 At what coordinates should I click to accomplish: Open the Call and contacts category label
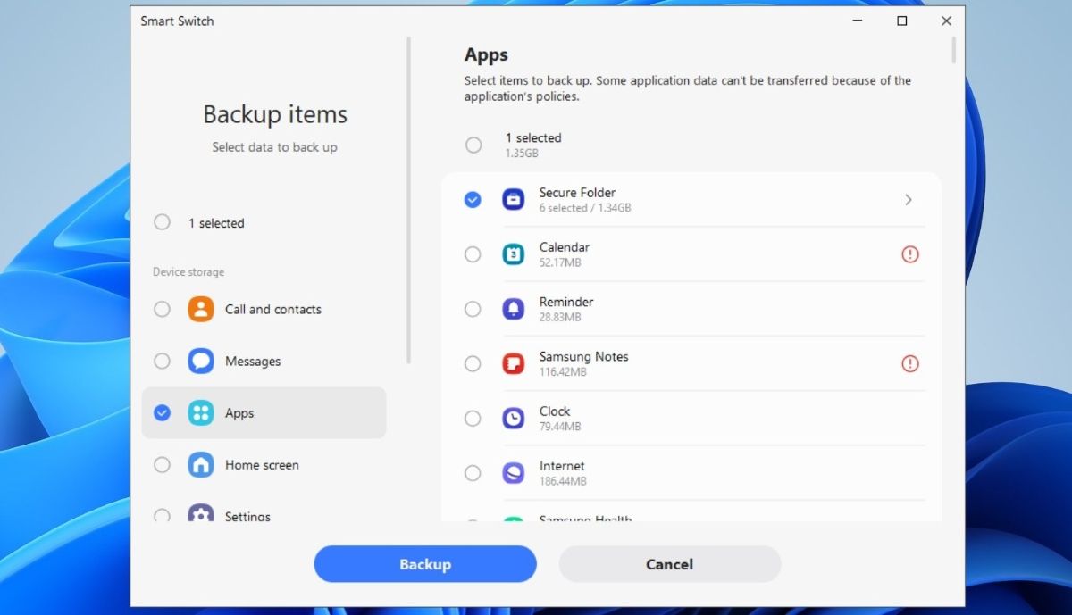point(273,310)
